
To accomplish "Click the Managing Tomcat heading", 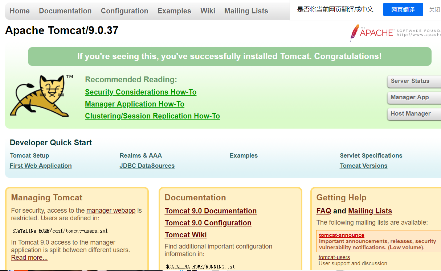I will click(47, 197).
